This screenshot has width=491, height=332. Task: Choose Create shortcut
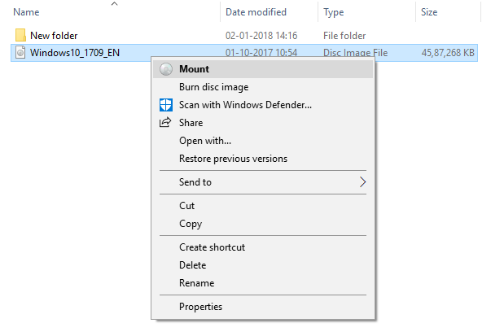point(263,247)
